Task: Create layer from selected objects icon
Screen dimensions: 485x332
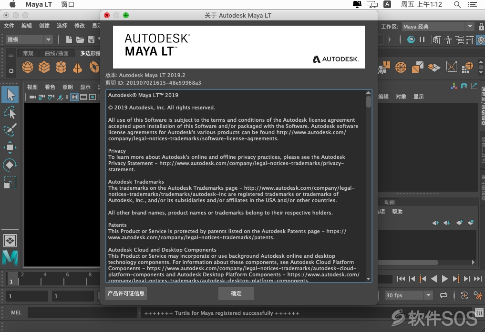Action: click(x=471, y=222)
